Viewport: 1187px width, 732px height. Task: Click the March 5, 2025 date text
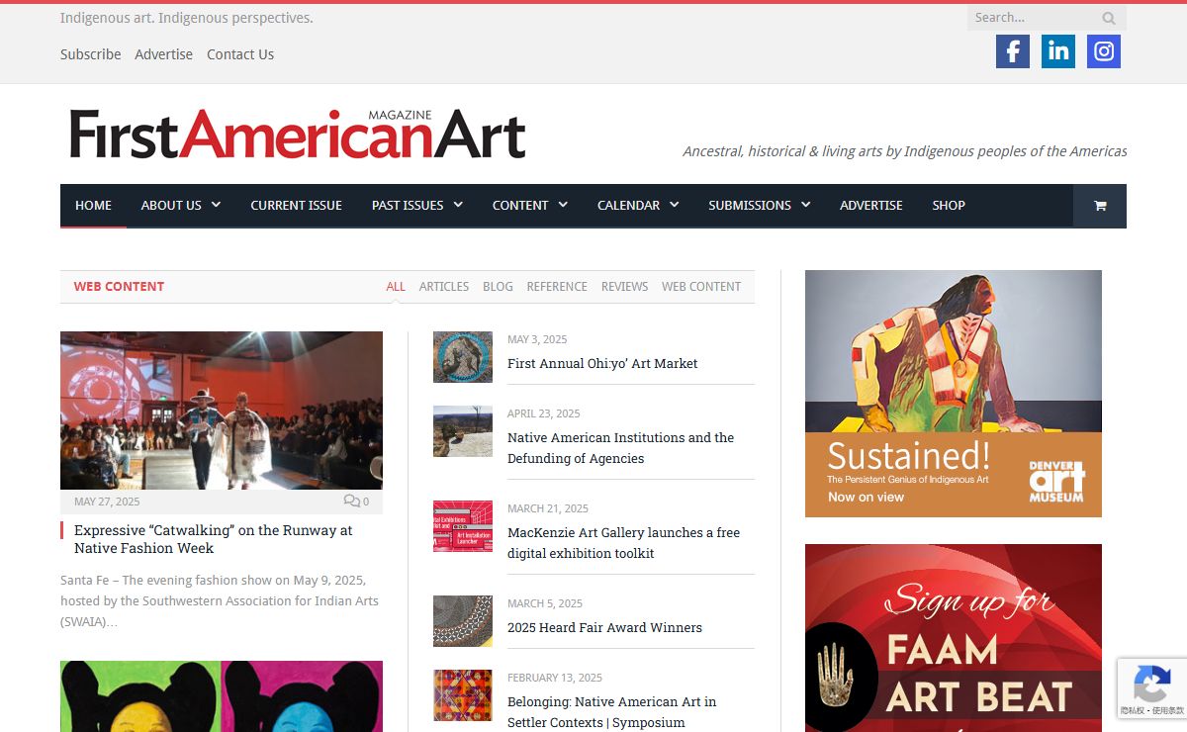[x=545, y=603]
